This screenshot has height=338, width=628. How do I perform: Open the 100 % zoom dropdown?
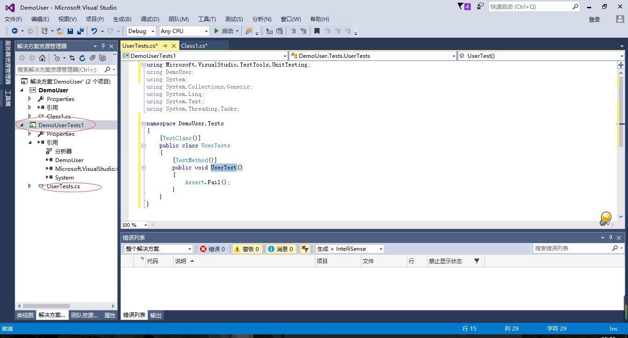pos(135,225)
